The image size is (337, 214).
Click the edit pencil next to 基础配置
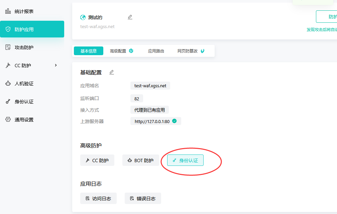coord(112,72)
